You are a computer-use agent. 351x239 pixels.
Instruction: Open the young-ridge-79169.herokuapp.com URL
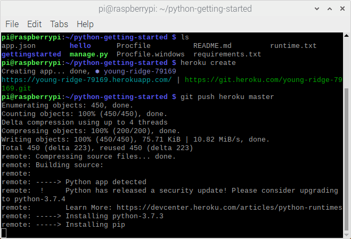point(87,80)
